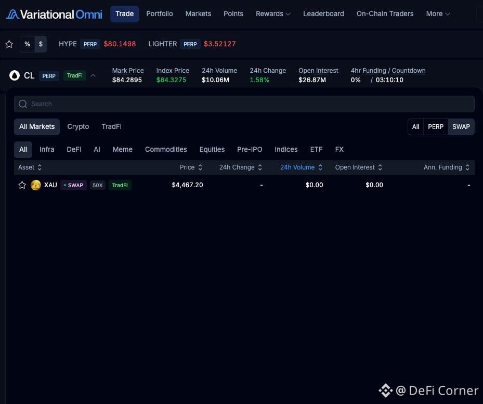Click the XAU gold coin icon
The width and height of the screenshot is (483, 404).
pos(36,185)
